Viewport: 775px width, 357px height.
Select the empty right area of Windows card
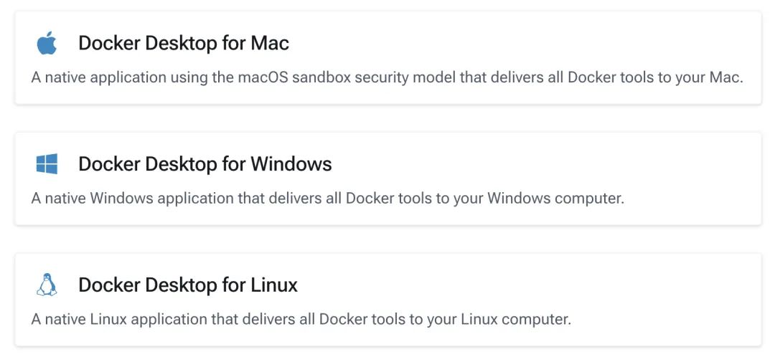click(574, 164)
